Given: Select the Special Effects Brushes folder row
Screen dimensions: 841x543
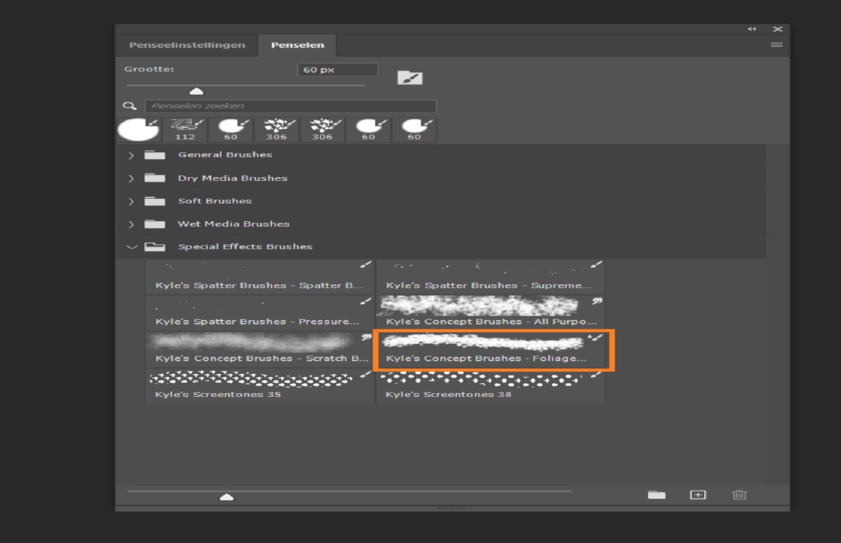Looking at the screenshot, I should (441, 247).
